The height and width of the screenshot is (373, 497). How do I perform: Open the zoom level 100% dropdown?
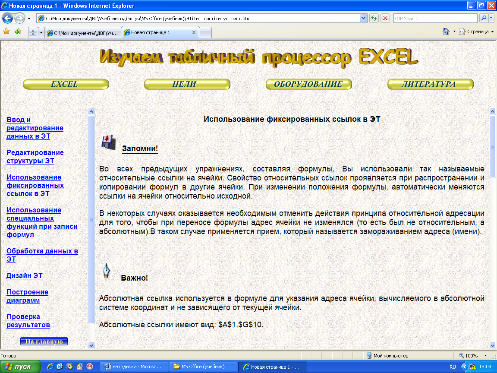click(x=485, y=356)
